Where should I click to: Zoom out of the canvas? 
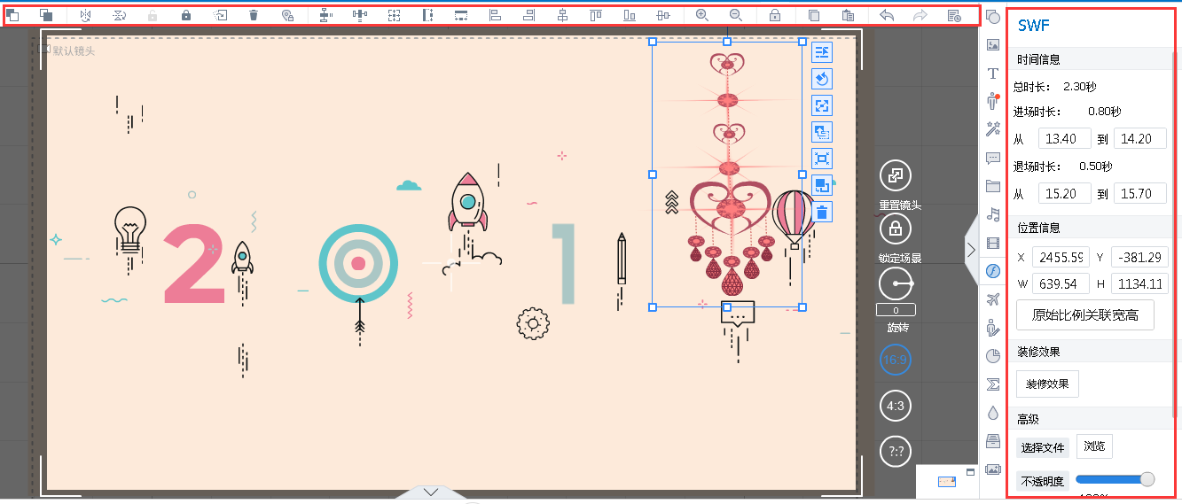tap(735, 15)
